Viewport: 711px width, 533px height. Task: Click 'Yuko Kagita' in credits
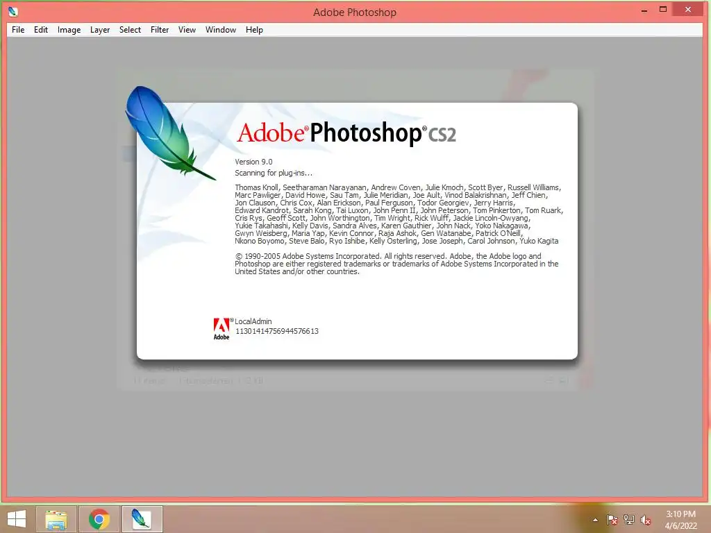(x=539, y=241)
